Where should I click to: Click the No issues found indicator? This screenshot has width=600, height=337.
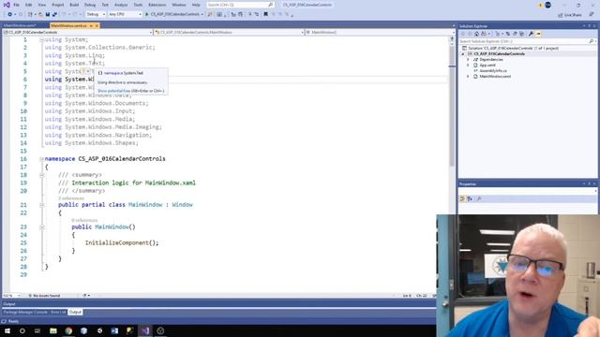pyautogui.click(x=44, y=296)
